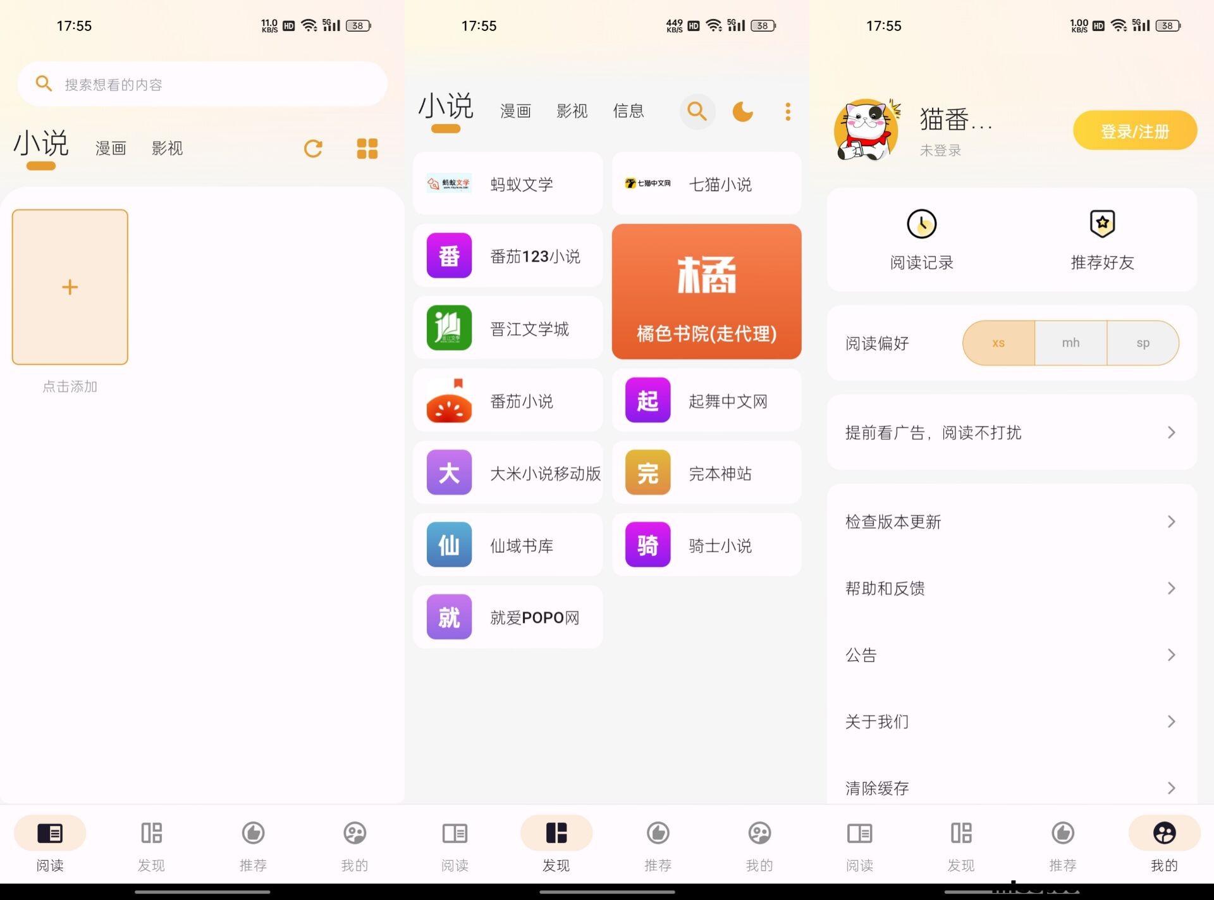
Task: Tap the plus card to add a book
Action: click(x=70, y=287)
